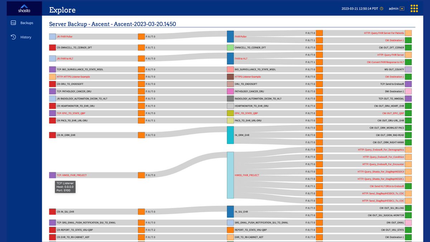Viewport: 430px width, 242px height.
Task: Click the CW: Convert FHIR Response to HL7 label
Action: pyautogui.click(x=385, y=62)
